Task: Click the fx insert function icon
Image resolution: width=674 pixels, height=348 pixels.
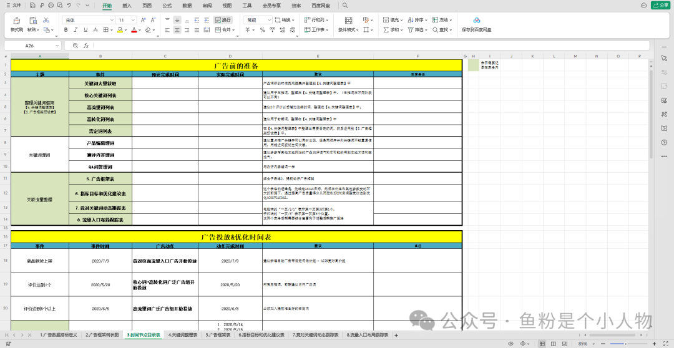Action: tap(86, 46)
